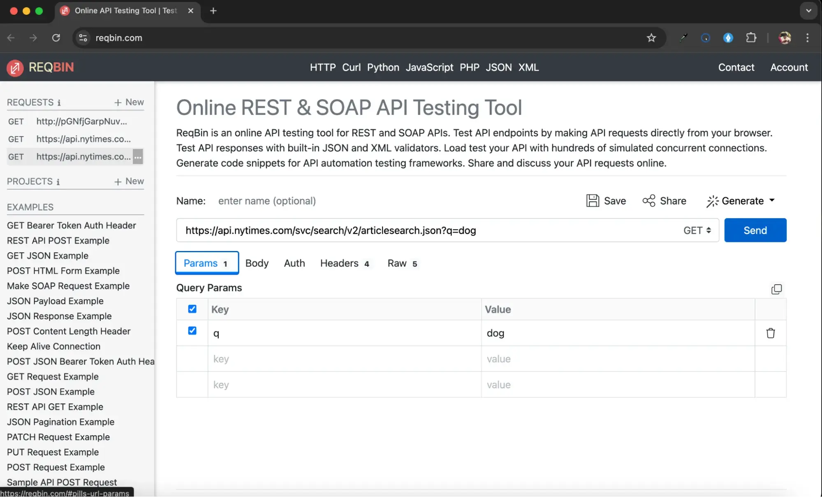Click the Contact link
The image size is (822, 497).
[736, 67]
